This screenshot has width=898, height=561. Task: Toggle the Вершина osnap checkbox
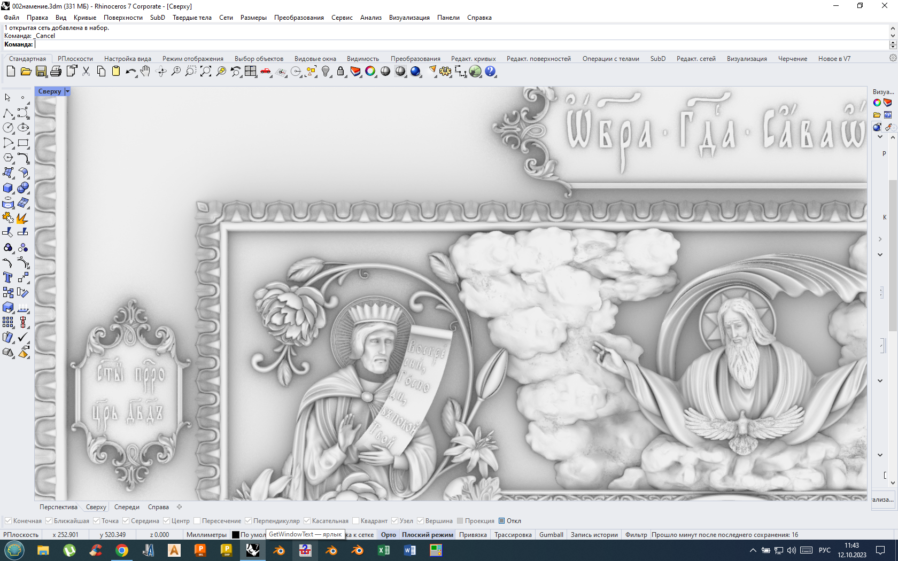coord(420,520)
